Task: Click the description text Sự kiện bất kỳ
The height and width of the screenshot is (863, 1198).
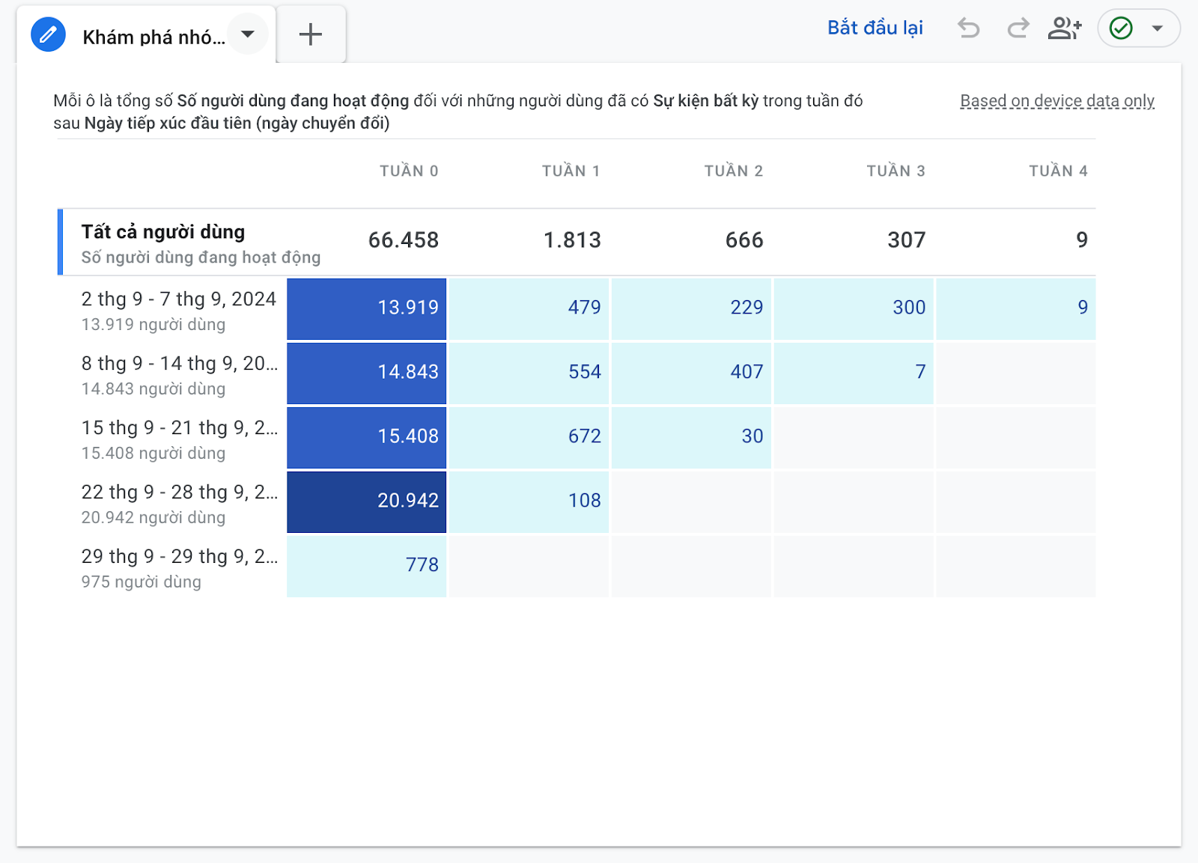Action: 705,101
